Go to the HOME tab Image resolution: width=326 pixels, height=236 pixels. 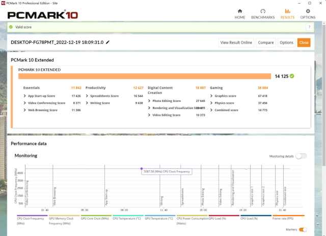[240, 14]
